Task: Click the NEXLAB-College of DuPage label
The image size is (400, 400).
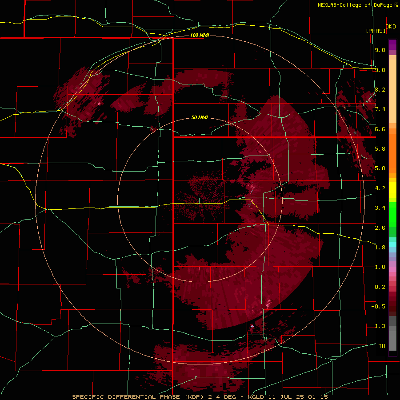Action: (x=355, y=5)
